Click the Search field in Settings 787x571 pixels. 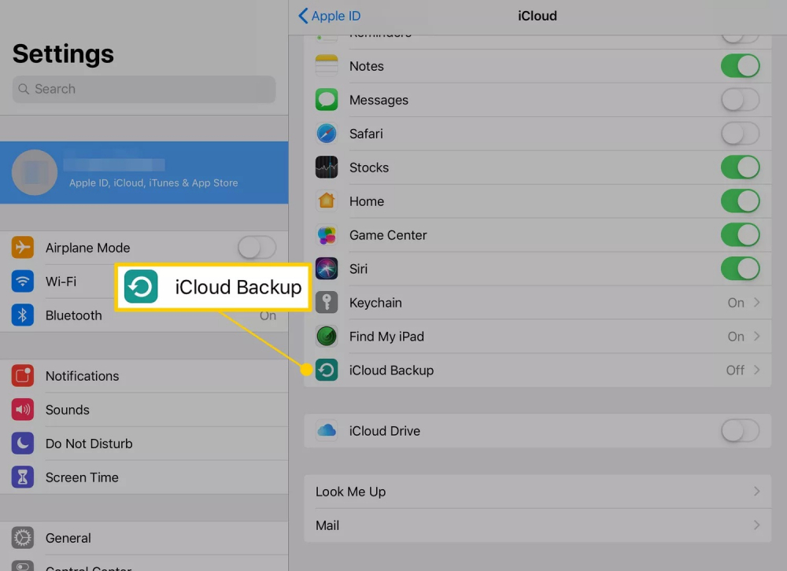tap(144, 90)
